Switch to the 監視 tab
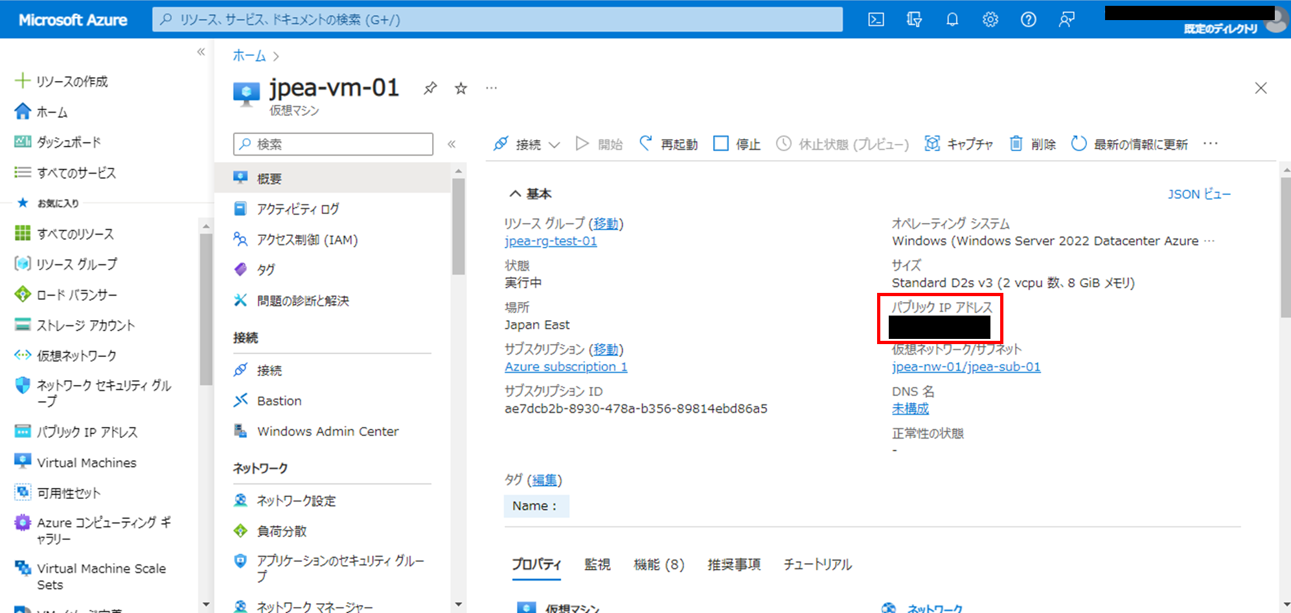The image size is (1291, 613). coord(597,564)
